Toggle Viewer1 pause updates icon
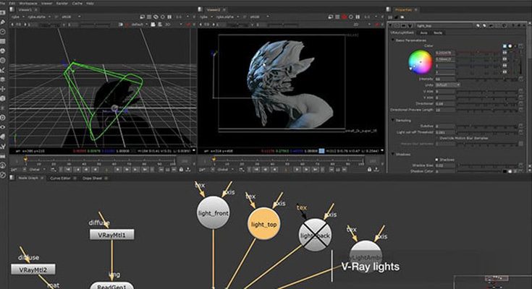The width and height of the screenshot is (532, 289). (169, 17)
